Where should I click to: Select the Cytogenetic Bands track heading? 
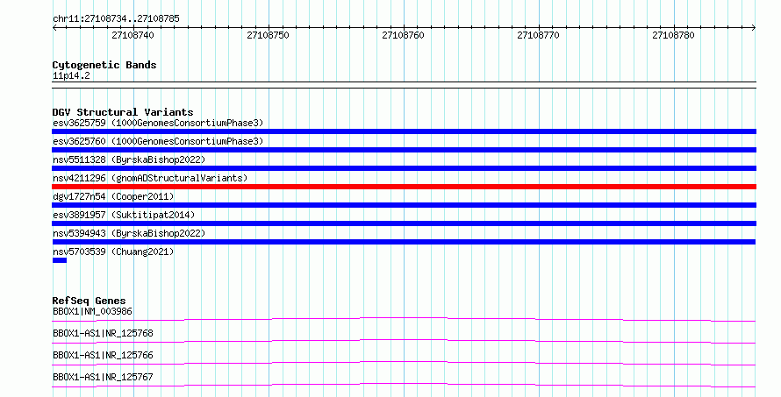click(x=104, y=65)
